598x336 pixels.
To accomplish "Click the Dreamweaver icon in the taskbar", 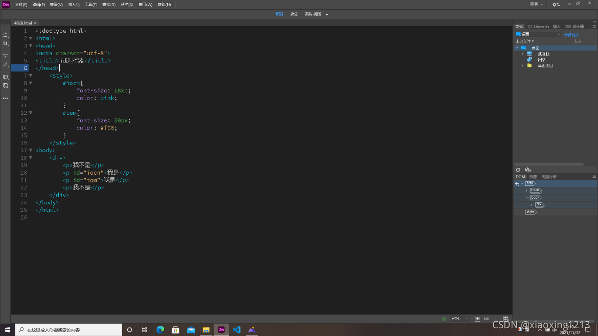I will coord(221,329).
